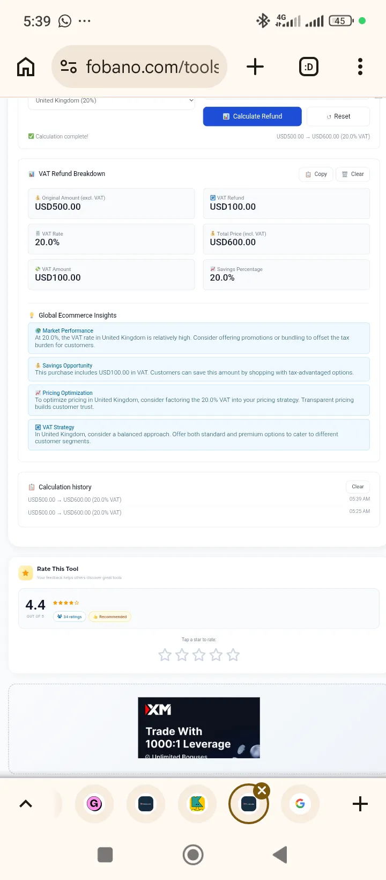This screenshot has height=880, width=386.
Task: Rate the tool one star
Action: coord(165,655)
